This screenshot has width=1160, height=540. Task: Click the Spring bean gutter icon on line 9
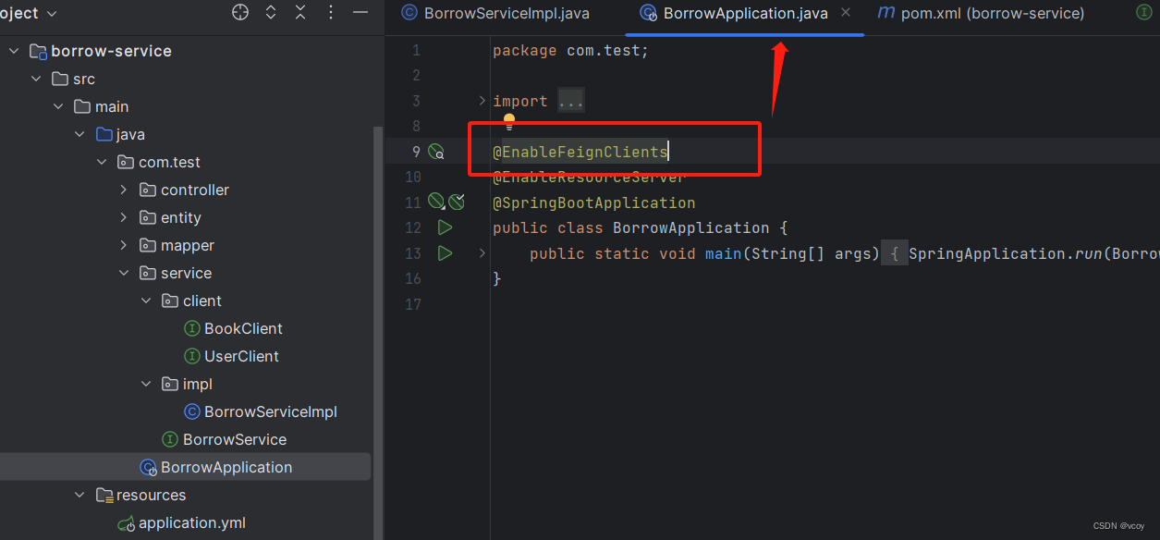436,152
